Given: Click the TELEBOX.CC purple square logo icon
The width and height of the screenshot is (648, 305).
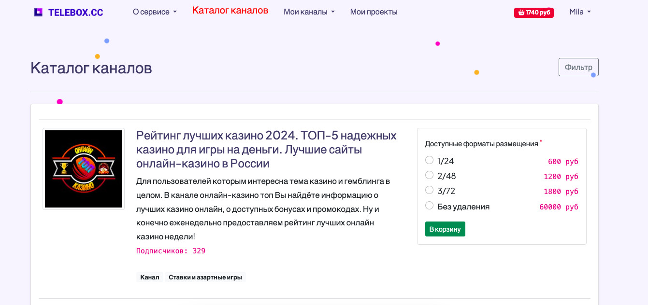Looking at the screenshot, I should 38,13.
